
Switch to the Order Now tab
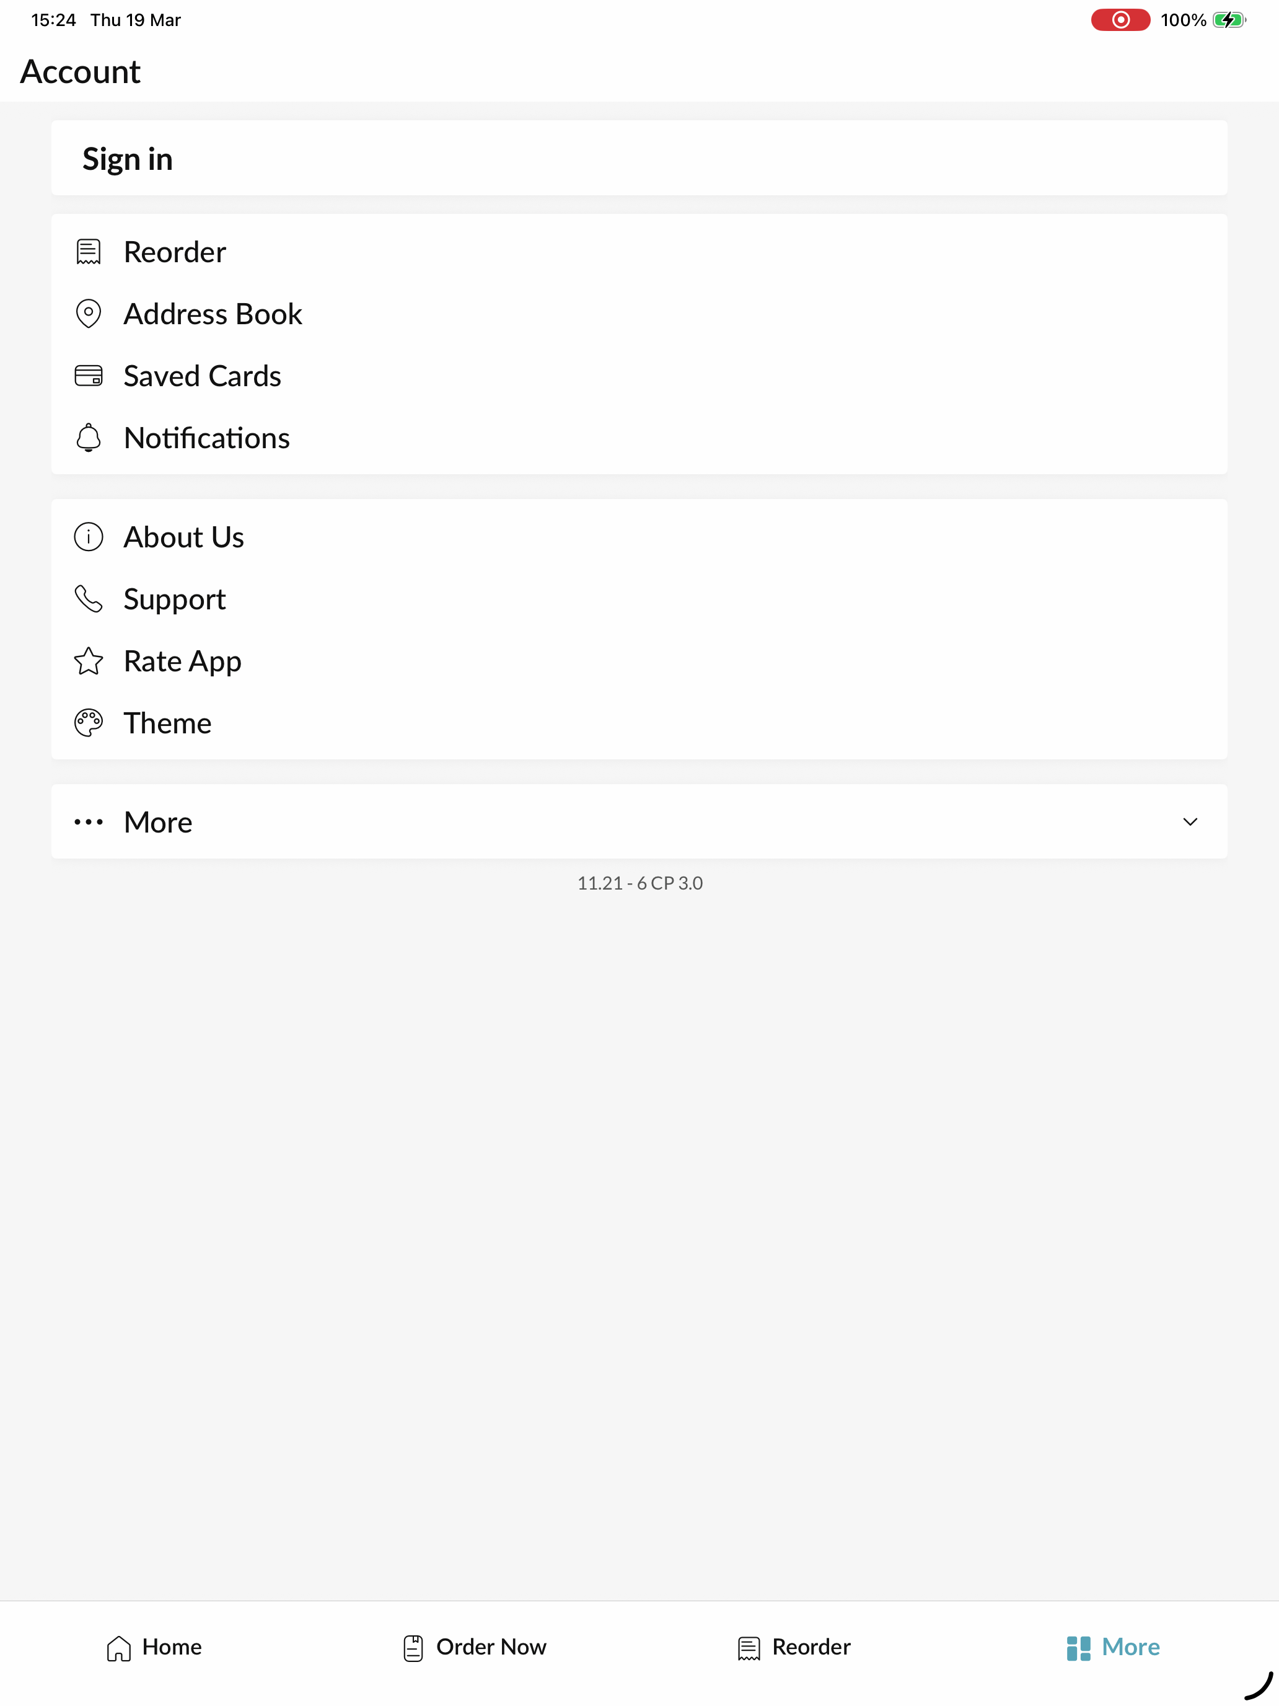pos(474,1647)
